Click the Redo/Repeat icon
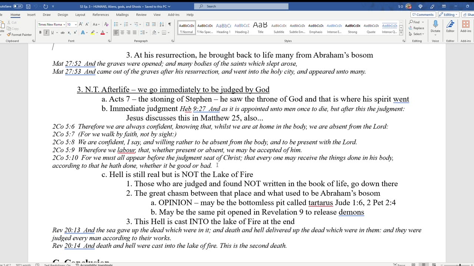The height and width of the screenshot is (266, 474). 46,6
